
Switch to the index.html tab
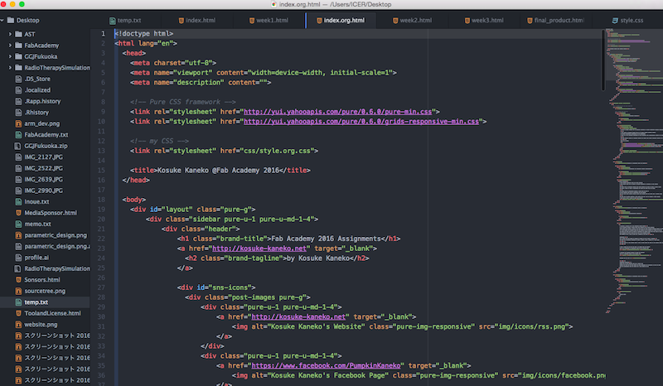(197, 20)
